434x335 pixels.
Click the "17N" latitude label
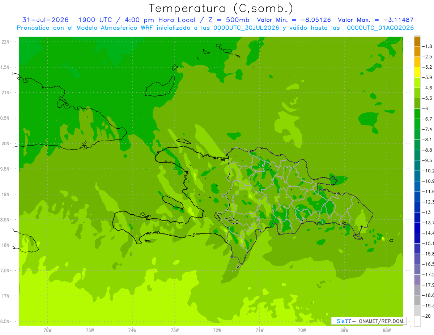(5, 296)
